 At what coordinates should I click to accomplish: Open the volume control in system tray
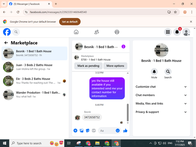pos(164,143)
